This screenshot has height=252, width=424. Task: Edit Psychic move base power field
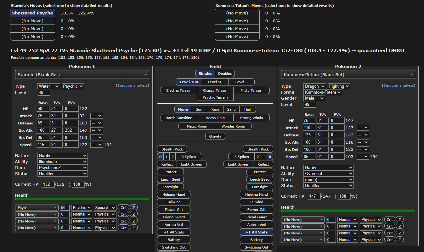point(65,208)
